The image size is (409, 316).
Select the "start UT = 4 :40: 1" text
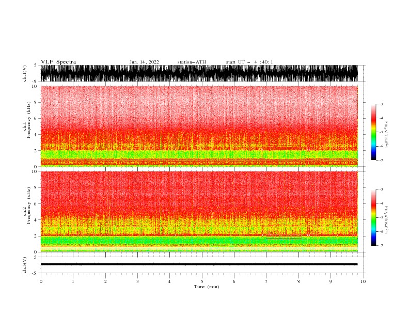pos(249,62)
